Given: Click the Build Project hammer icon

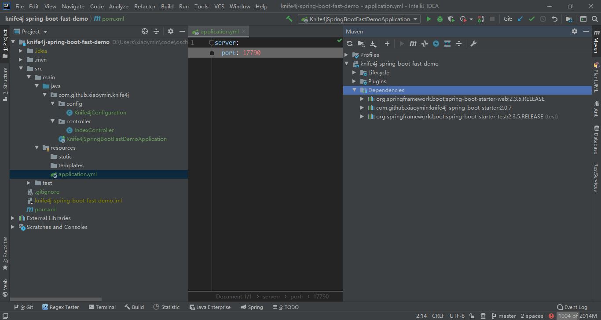Looking at the screenshot, I should (289, 19).
